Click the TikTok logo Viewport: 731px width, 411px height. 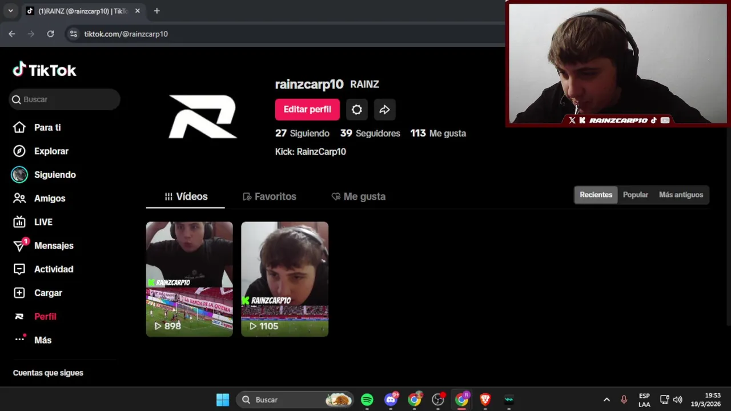pyautogui.click(x=45, y=70)
